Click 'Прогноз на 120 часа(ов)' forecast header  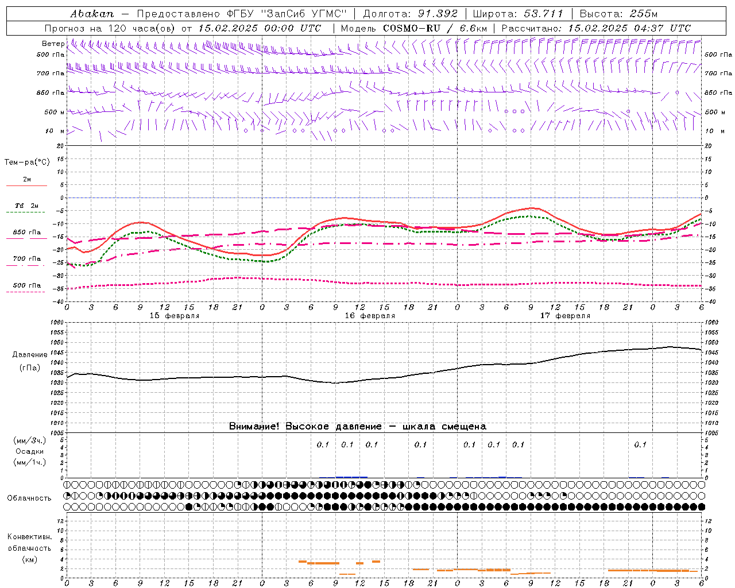coord(110,28)
